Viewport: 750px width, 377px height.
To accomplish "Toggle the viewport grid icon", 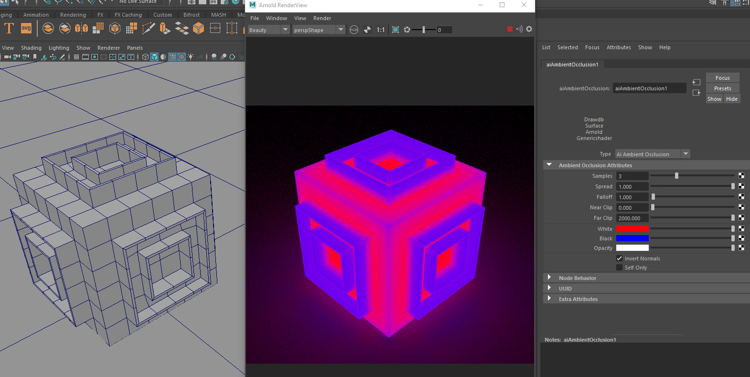I will pos(76,57).
